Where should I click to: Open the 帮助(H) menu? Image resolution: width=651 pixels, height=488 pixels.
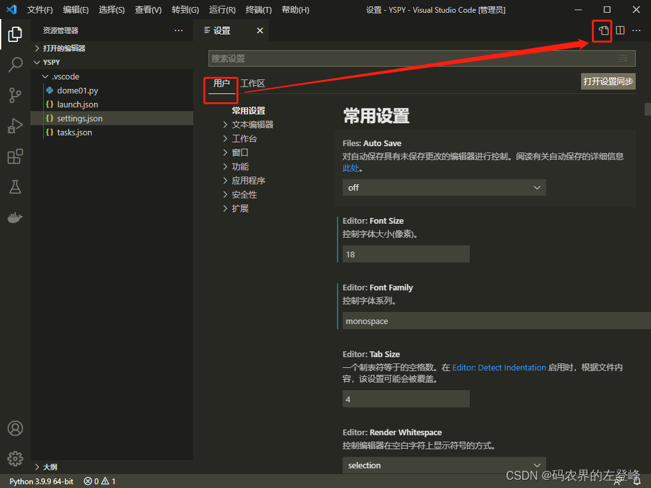295,10
